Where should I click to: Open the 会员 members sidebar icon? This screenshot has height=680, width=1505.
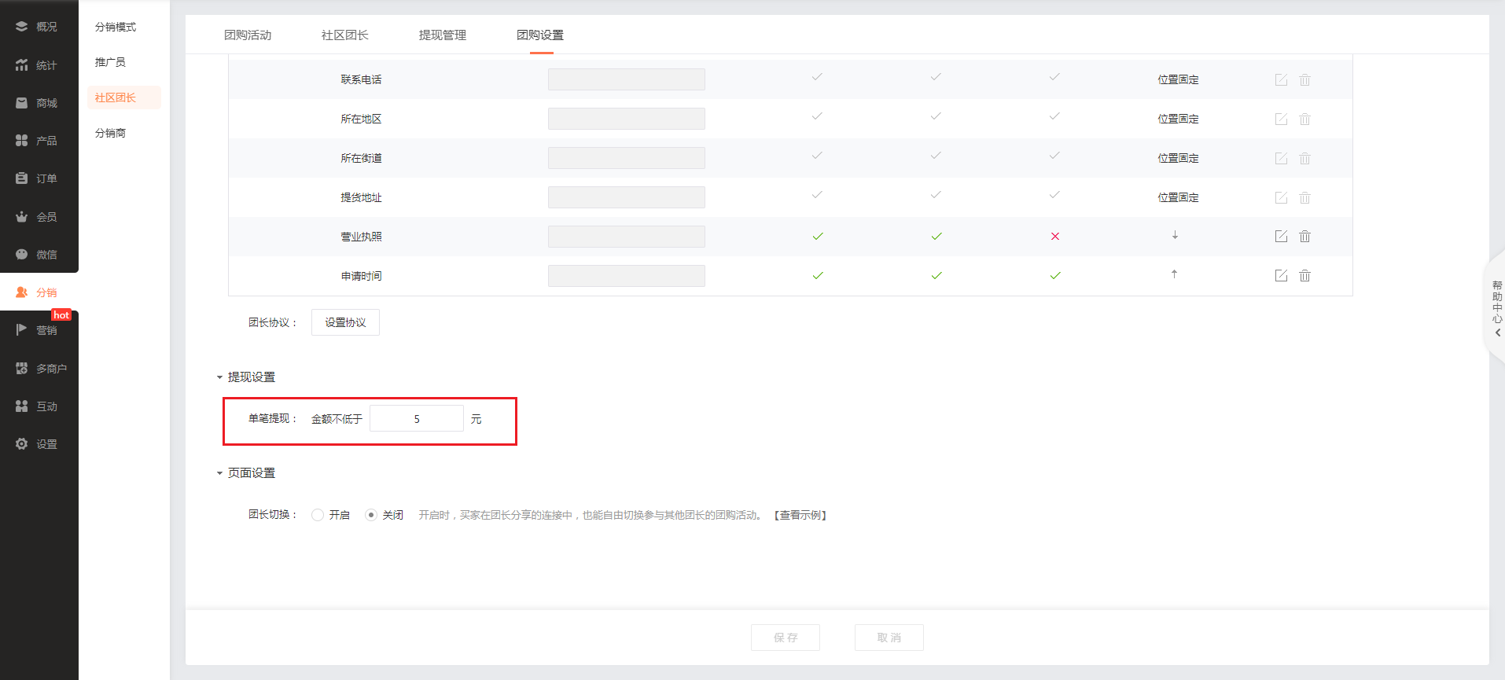(22, 217)
